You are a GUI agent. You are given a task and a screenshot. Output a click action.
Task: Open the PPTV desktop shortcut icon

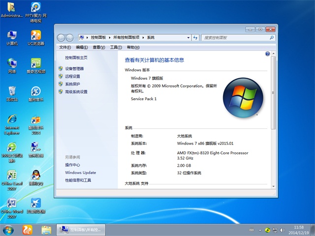(x=35, y=8)
